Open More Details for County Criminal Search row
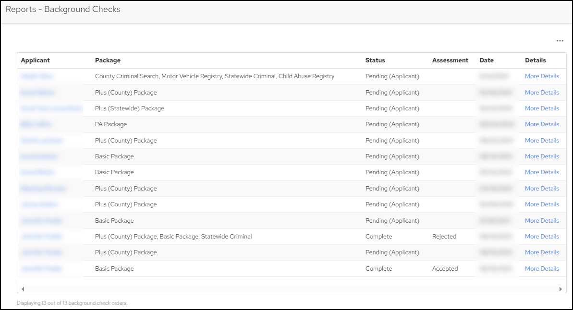 [x=542, y=76]
